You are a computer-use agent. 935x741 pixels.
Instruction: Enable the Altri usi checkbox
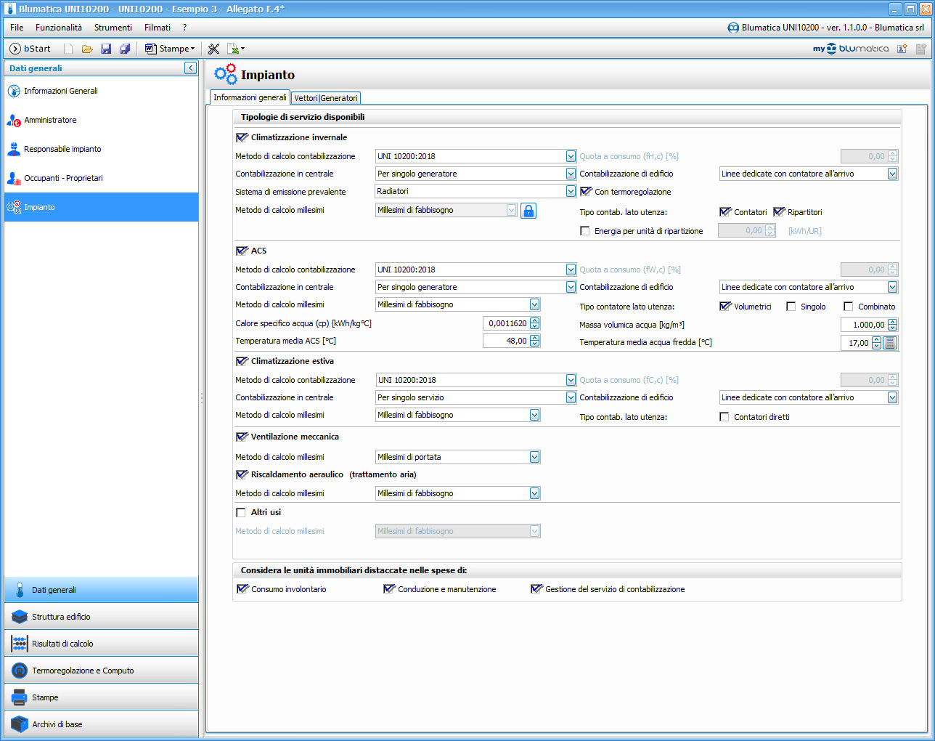[x=241, y=512]
